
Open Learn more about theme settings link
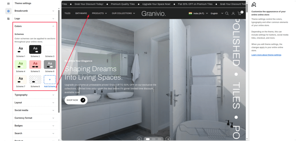[x=266, y=55]
